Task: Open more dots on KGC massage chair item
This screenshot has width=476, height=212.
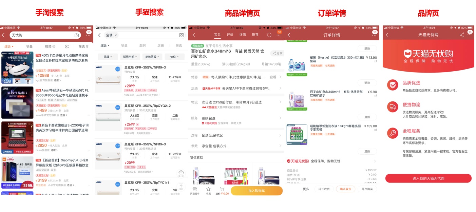Action: (89, 80)
